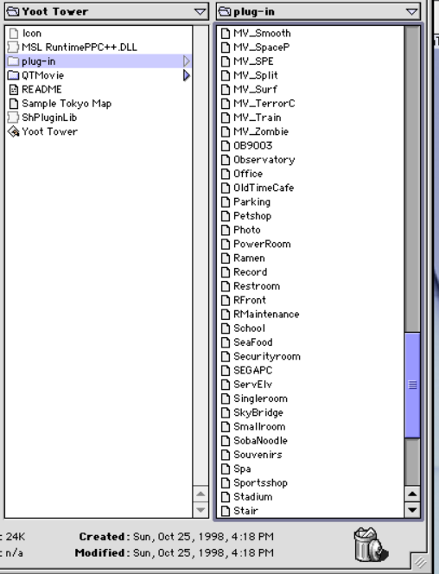Click the right column scroll up arrow

pyautogui.click(x=412, y=494)
